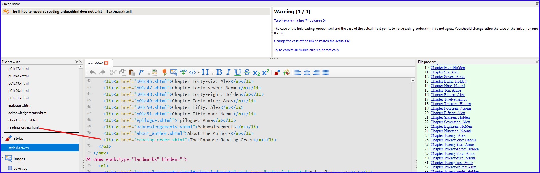The image size is (540, 173).
Task: Click the text color paintbrush icon
Action: click(277, 72)
